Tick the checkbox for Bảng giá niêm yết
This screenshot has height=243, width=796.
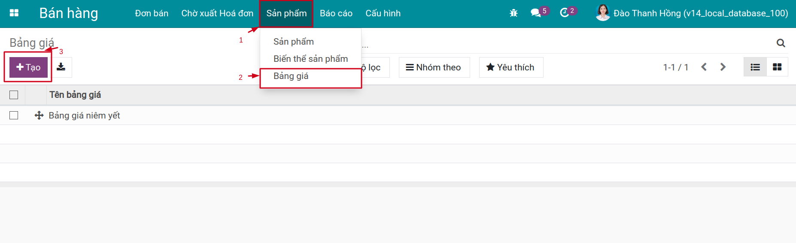(x=14, y=115)
